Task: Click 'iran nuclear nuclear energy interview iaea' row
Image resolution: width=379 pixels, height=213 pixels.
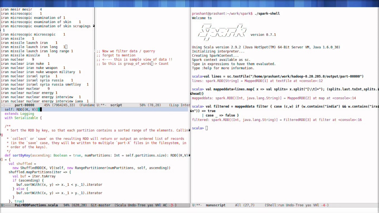Action: pyautogui.click(x=44, y=101)
